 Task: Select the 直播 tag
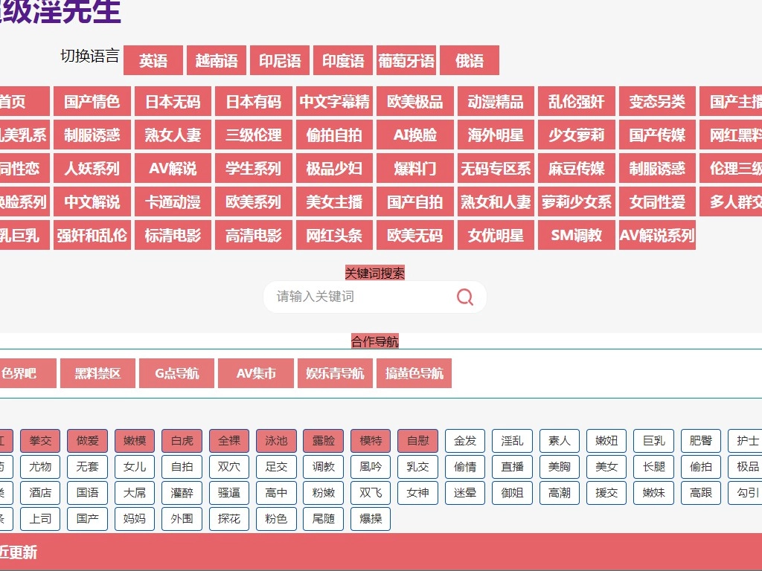click(x=512, y=467)
